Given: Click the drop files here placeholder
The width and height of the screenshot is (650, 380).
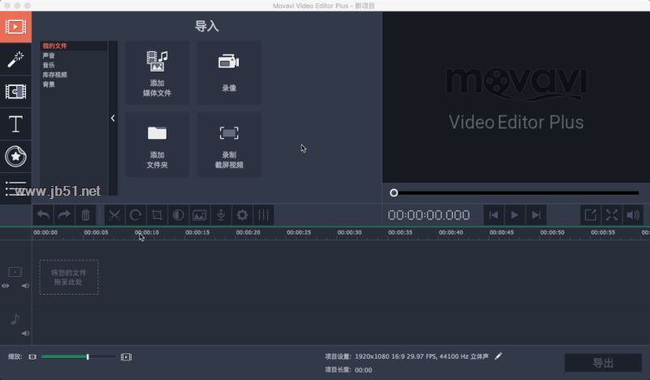Looking at the screenshot, I should (69, 277).
